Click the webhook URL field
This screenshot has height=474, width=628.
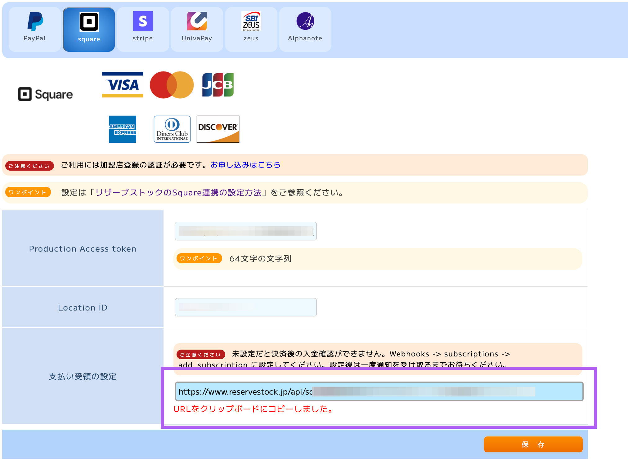[x=379, y=391]
